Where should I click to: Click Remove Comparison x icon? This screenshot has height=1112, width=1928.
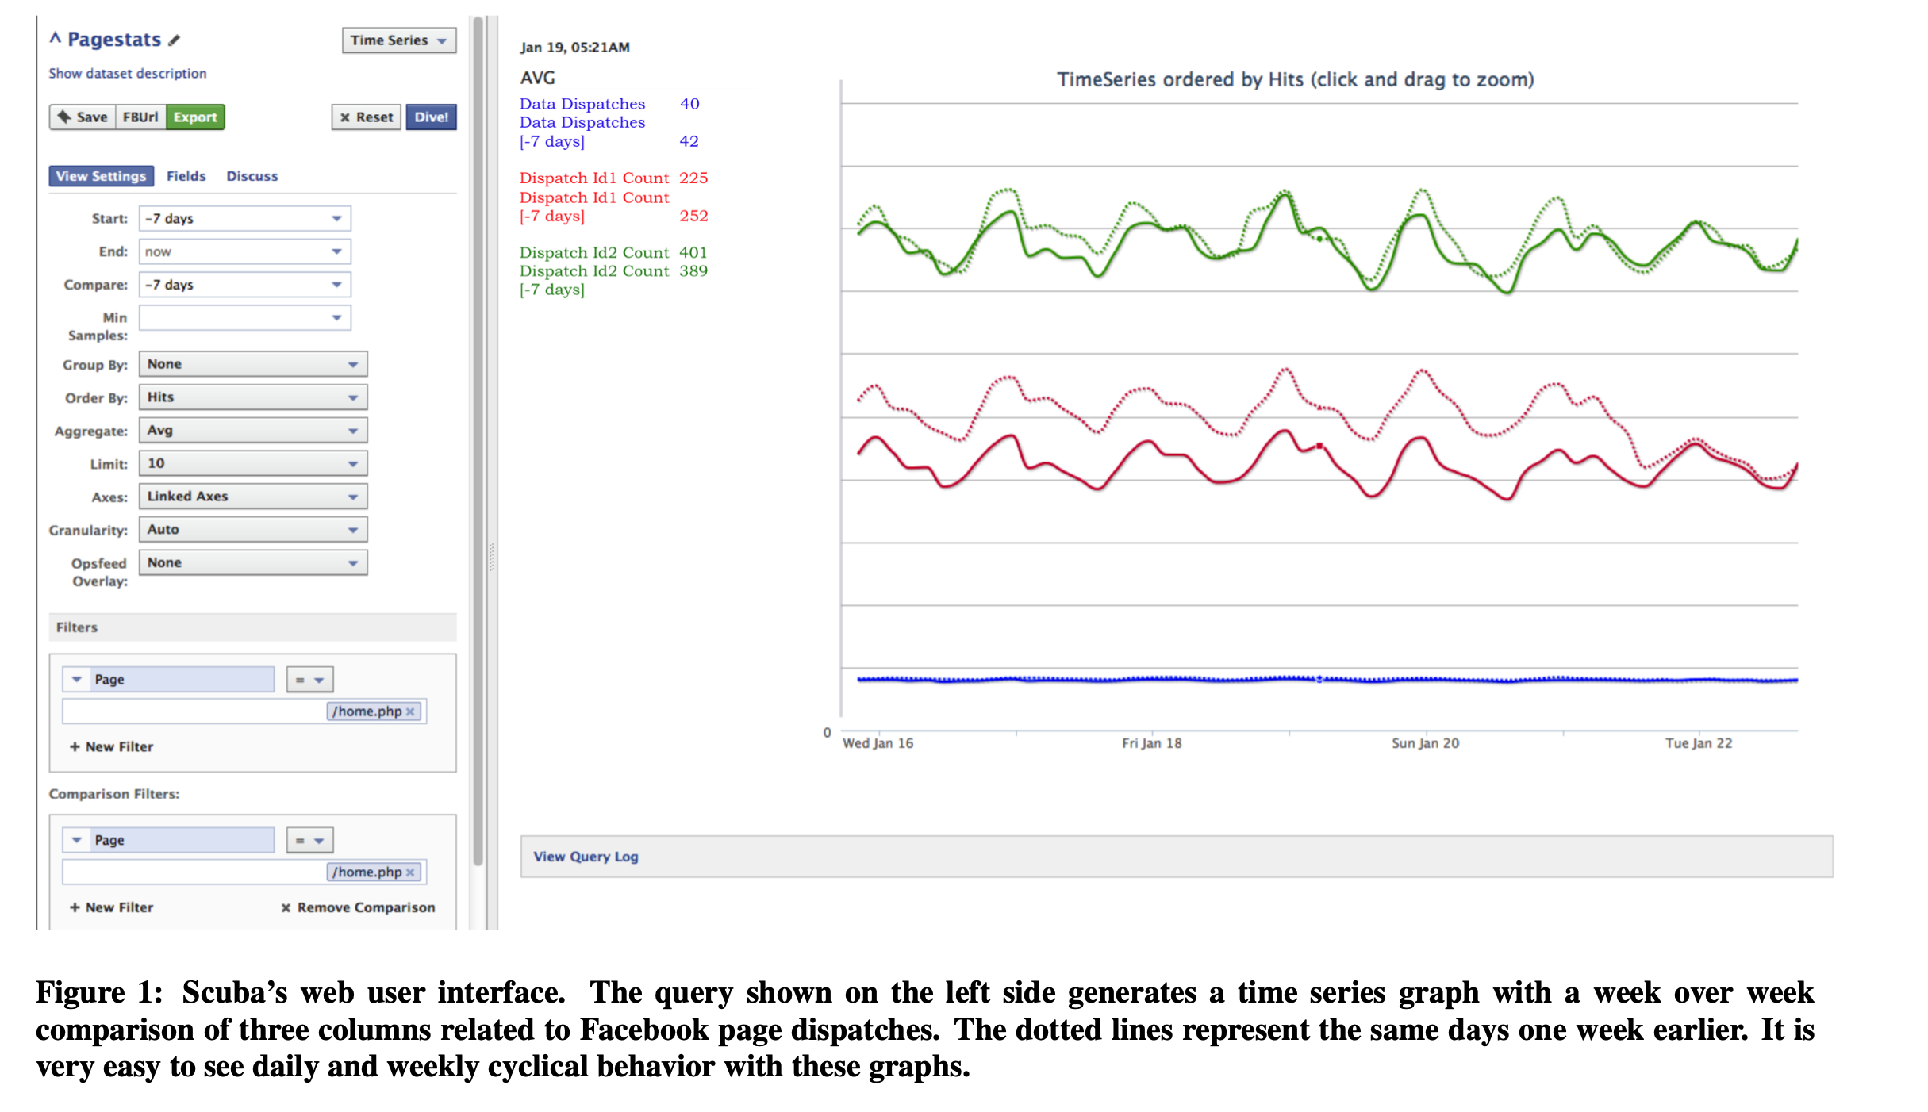click(x=286, y=908)
